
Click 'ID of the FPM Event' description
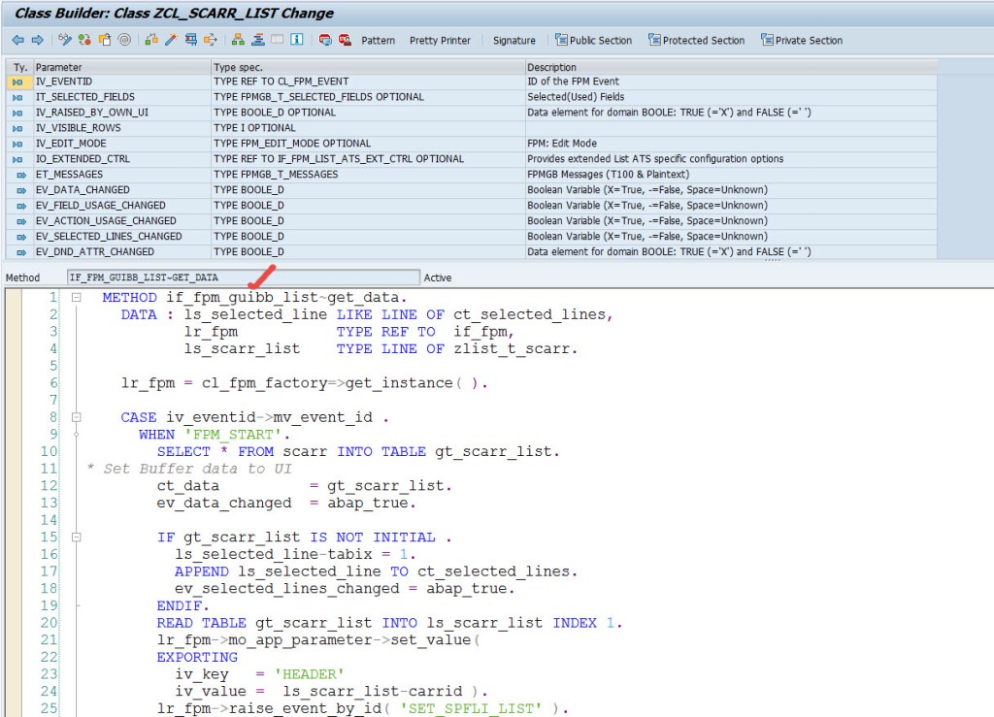point(731,81)
